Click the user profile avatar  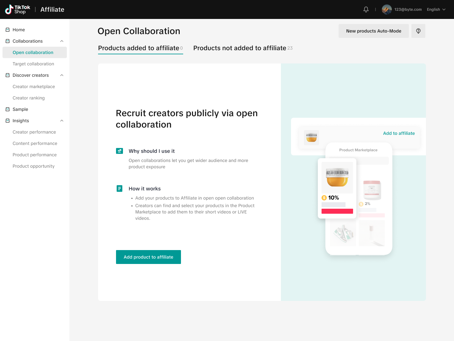point(387,9)
